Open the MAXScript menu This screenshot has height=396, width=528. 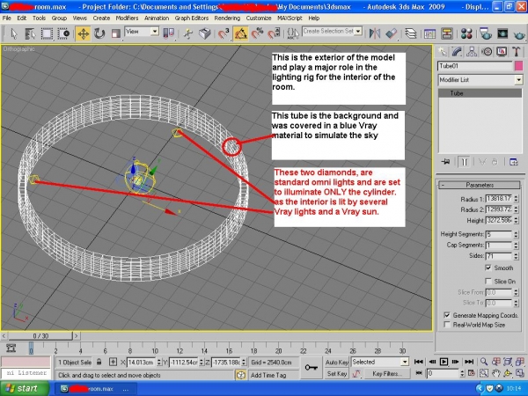(x=290, y=18)
